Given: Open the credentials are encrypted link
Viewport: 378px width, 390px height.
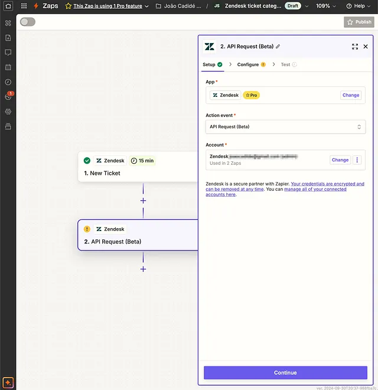Looking at the screenshot, I should tap(285, 186).
